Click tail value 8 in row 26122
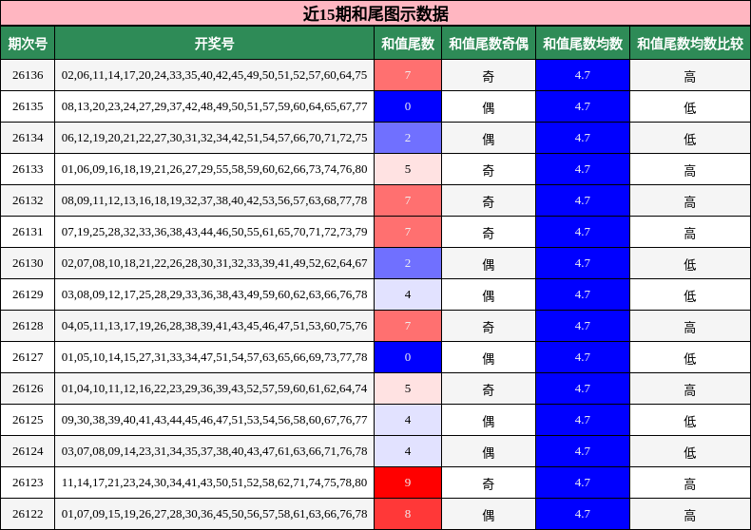 [408, 514]
